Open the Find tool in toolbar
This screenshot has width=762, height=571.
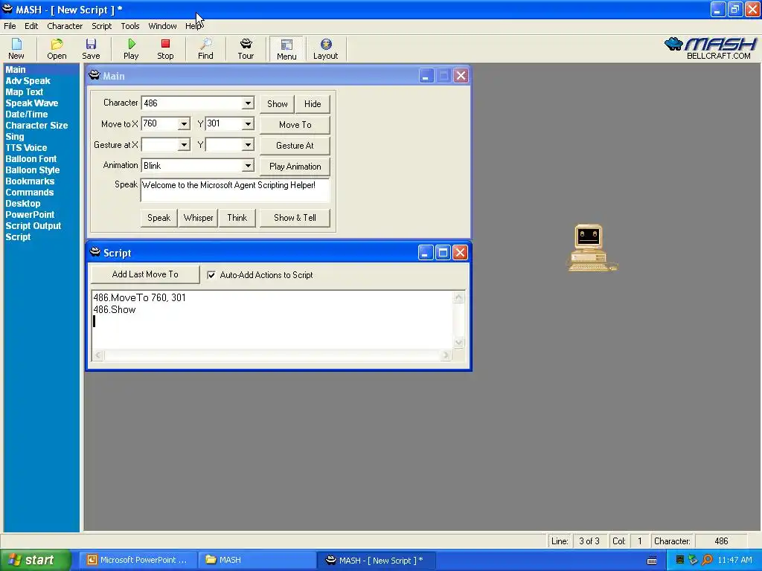coord(205,49)
